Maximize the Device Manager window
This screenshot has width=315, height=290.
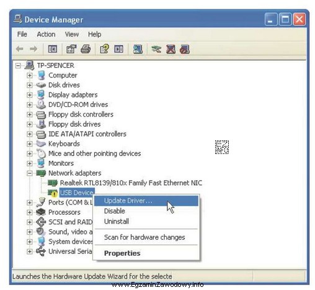pos(285,19)
